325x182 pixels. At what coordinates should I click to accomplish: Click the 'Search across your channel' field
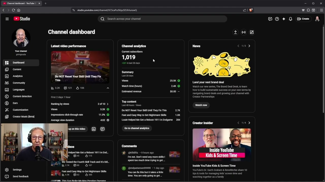[x=162, y=19]
